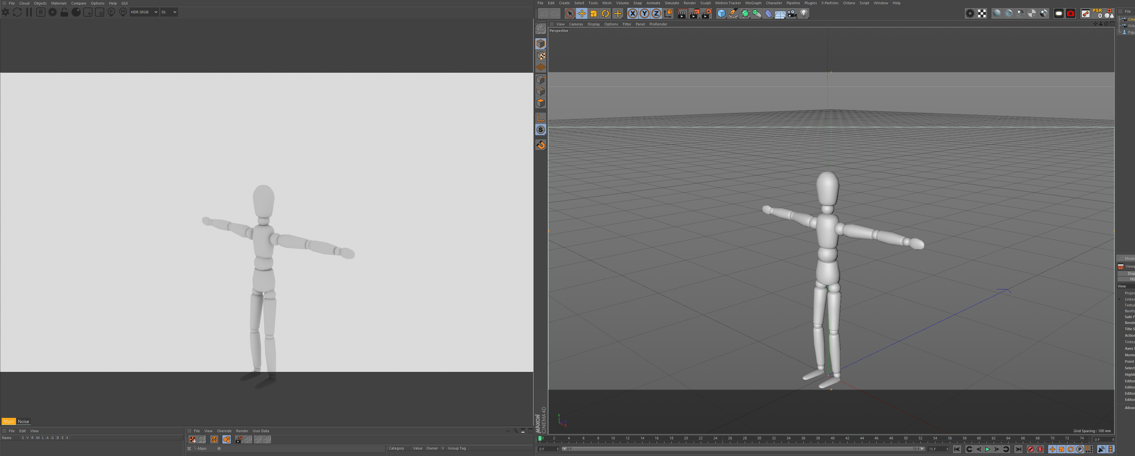Click the Cube primitive icon
This screenshot has height=456, width=1135.
(x=721, y=14)
